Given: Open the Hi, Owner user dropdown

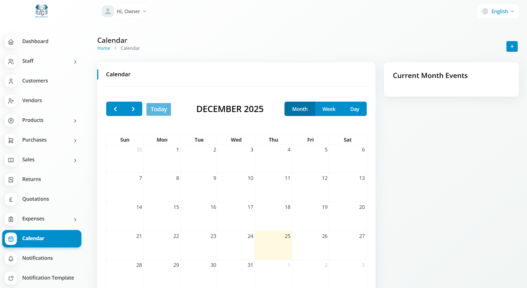Looking at the screenshot, I should 124,11.
